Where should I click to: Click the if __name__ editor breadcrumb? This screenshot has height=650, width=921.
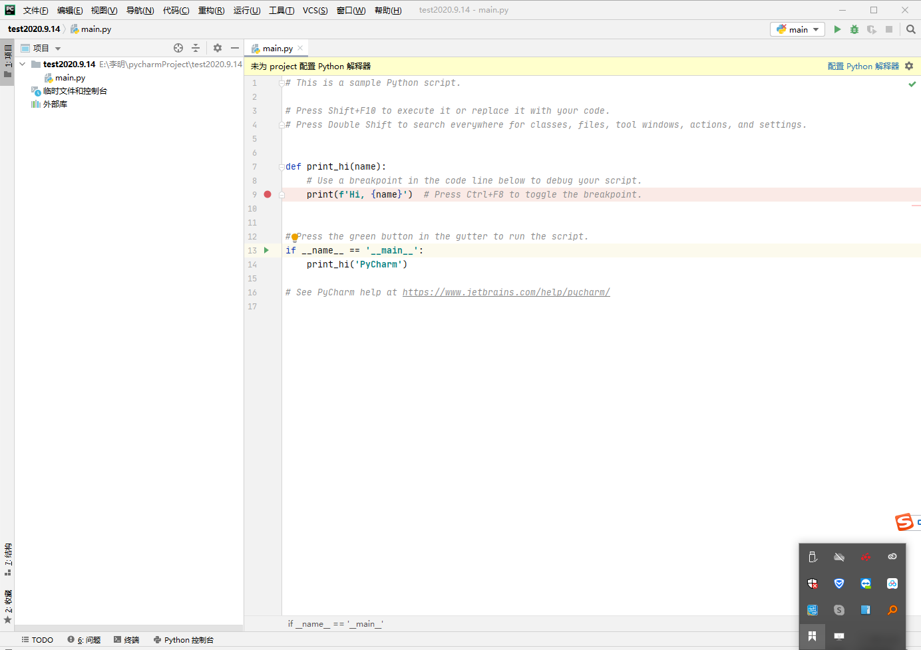coord(335,624)
